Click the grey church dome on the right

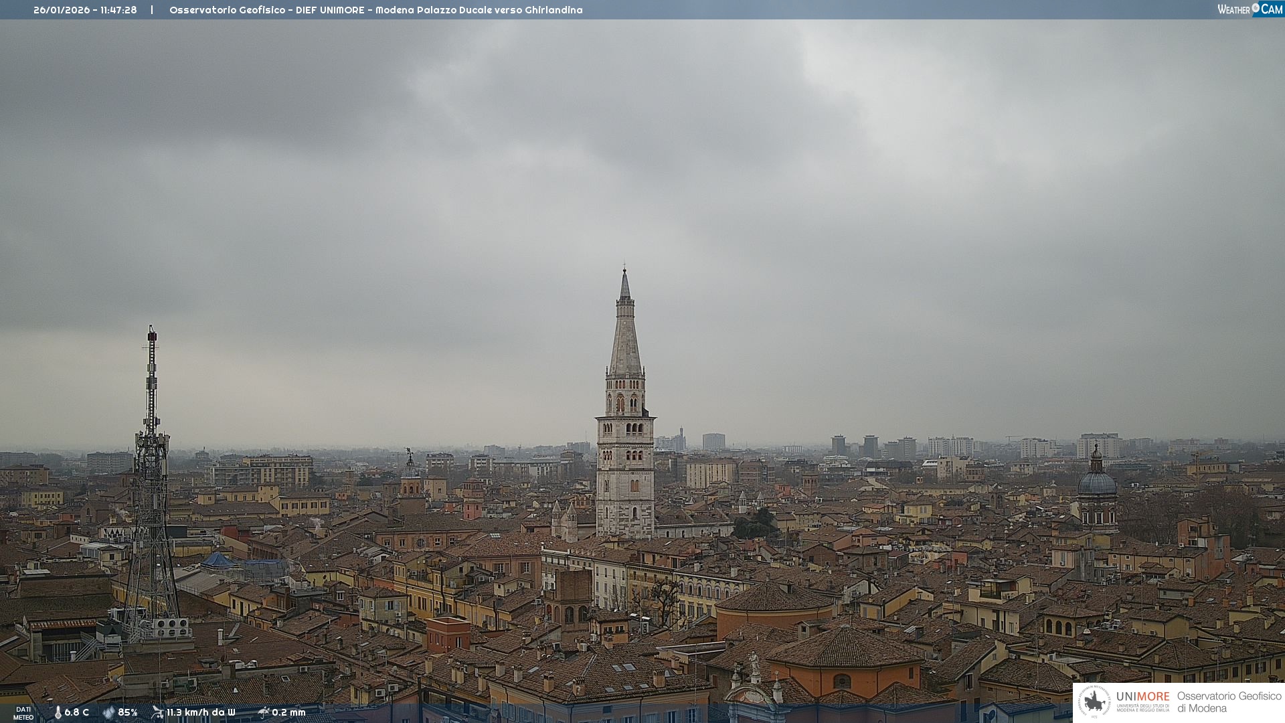coord(1097,482)
